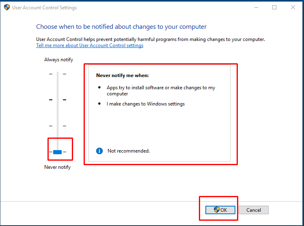Image resolution: width=304 pixels, height=226 pixels.
Task: Click the UAC shield icon in title bar
Action: [7, 7]
